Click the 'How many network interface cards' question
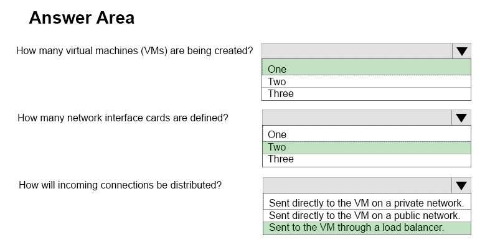 coord(123,118)
